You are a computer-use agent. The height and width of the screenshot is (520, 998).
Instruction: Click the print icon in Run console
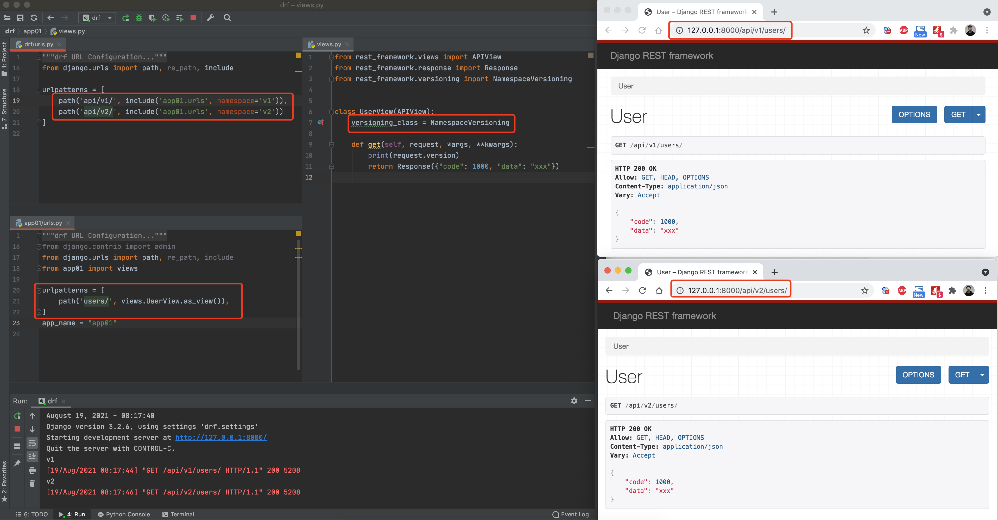[x=32, y=470]
